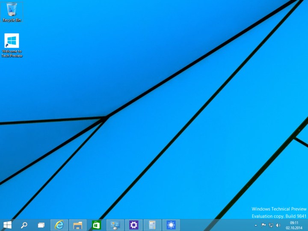Select the Welcome to Tech Preview shortcut
Viewport: 308px width, 231px height.
point(12,45)
